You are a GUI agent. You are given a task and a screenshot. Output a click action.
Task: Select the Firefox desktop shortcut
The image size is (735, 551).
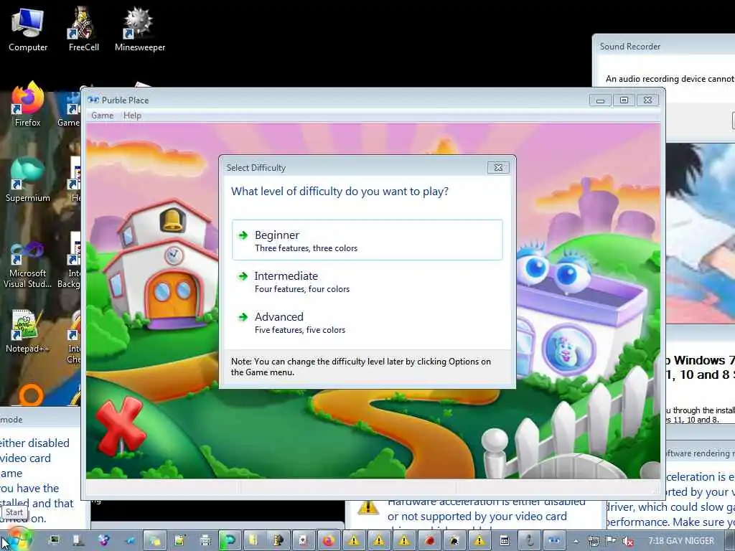point(28,105)
